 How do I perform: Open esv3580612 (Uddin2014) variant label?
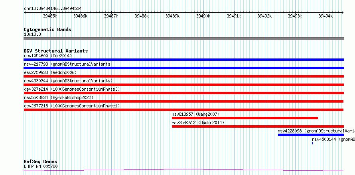coord(198,122)
